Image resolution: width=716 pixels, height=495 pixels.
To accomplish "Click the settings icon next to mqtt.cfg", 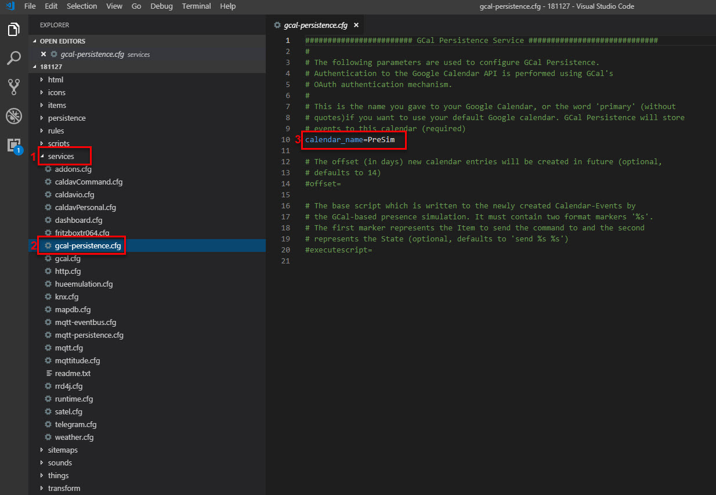I will (x=47, y=348).
